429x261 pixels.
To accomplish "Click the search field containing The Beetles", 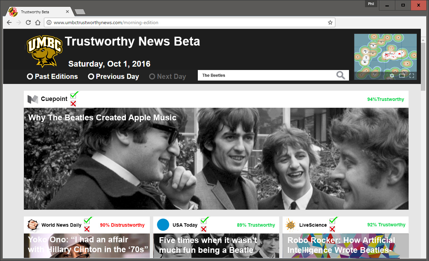I will coord(266,75).
